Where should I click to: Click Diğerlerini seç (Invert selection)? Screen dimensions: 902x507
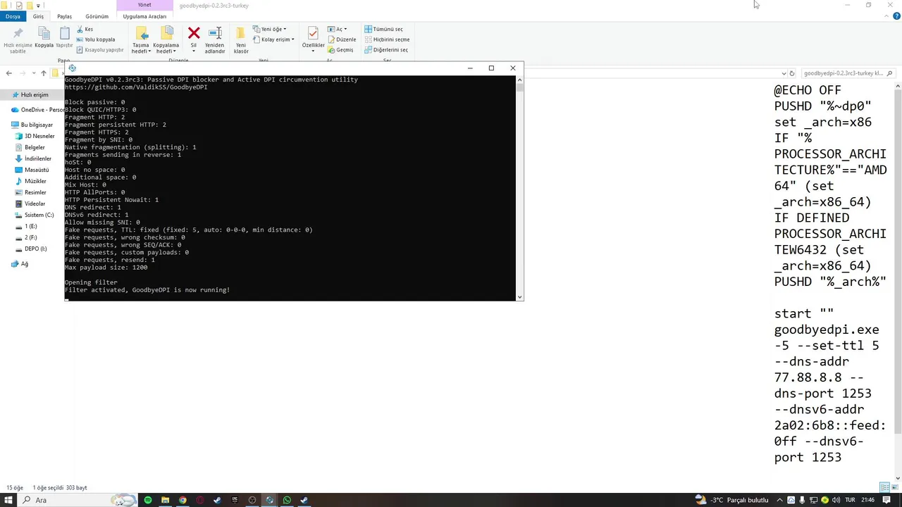386,50
